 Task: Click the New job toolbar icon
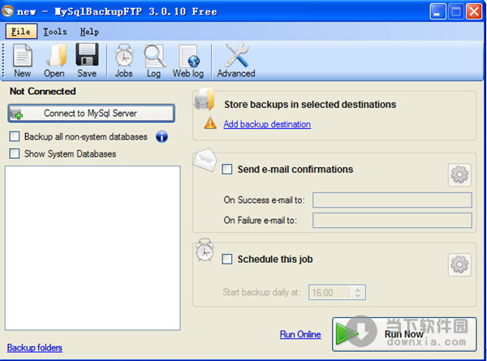point(23,60)
